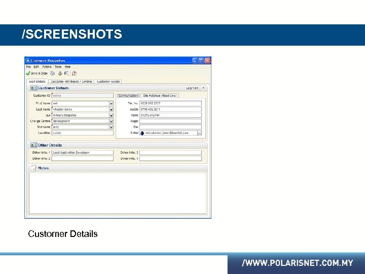Open the Help menu
This screenshot has height=274, width=365.
pyautogui.click(x=67, y=66)
